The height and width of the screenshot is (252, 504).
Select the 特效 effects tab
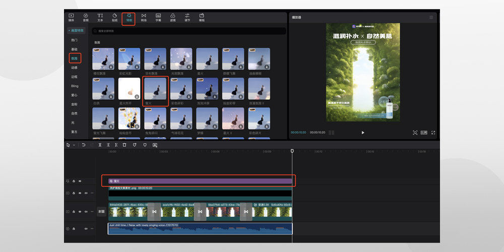tap(129, 17)
